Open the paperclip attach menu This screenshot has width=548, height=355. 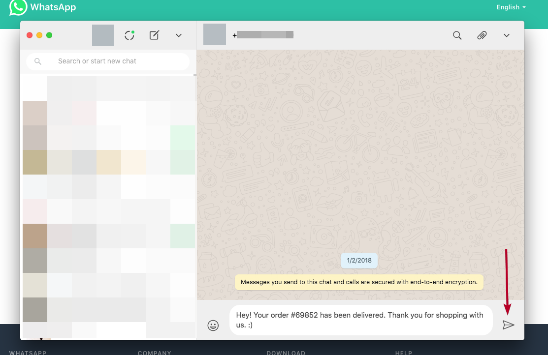tap(482, 35)
